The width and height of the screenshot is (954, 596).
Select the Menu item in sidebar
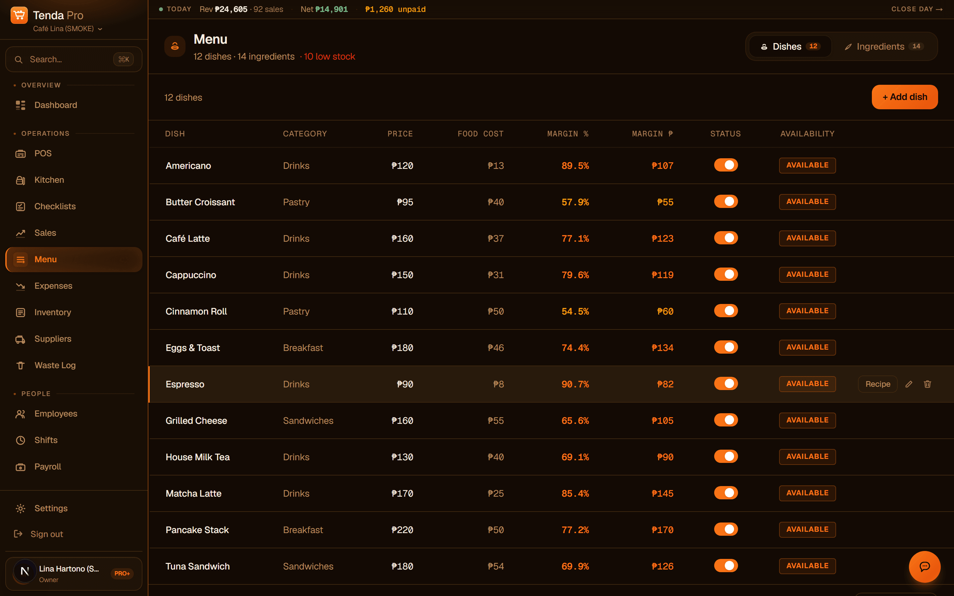click(74, 259)
